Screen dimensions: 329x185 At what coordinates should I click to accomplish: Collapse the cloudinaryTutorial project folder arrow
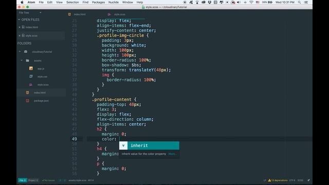click(x=20, y=51)
